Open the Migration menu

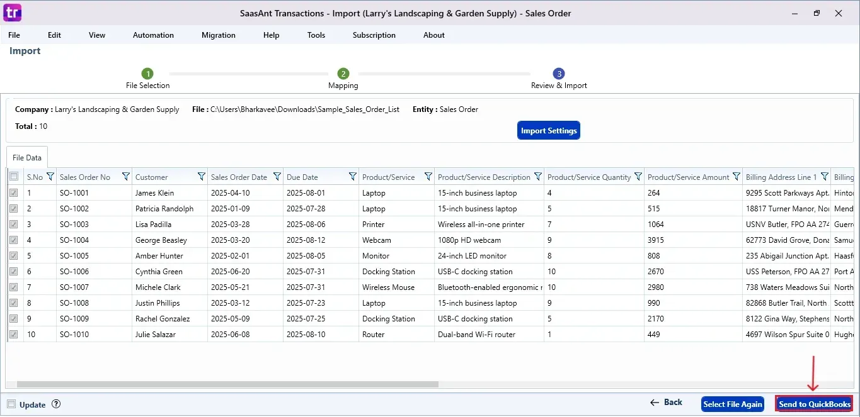pyautogui.click(x=219, y=35)
